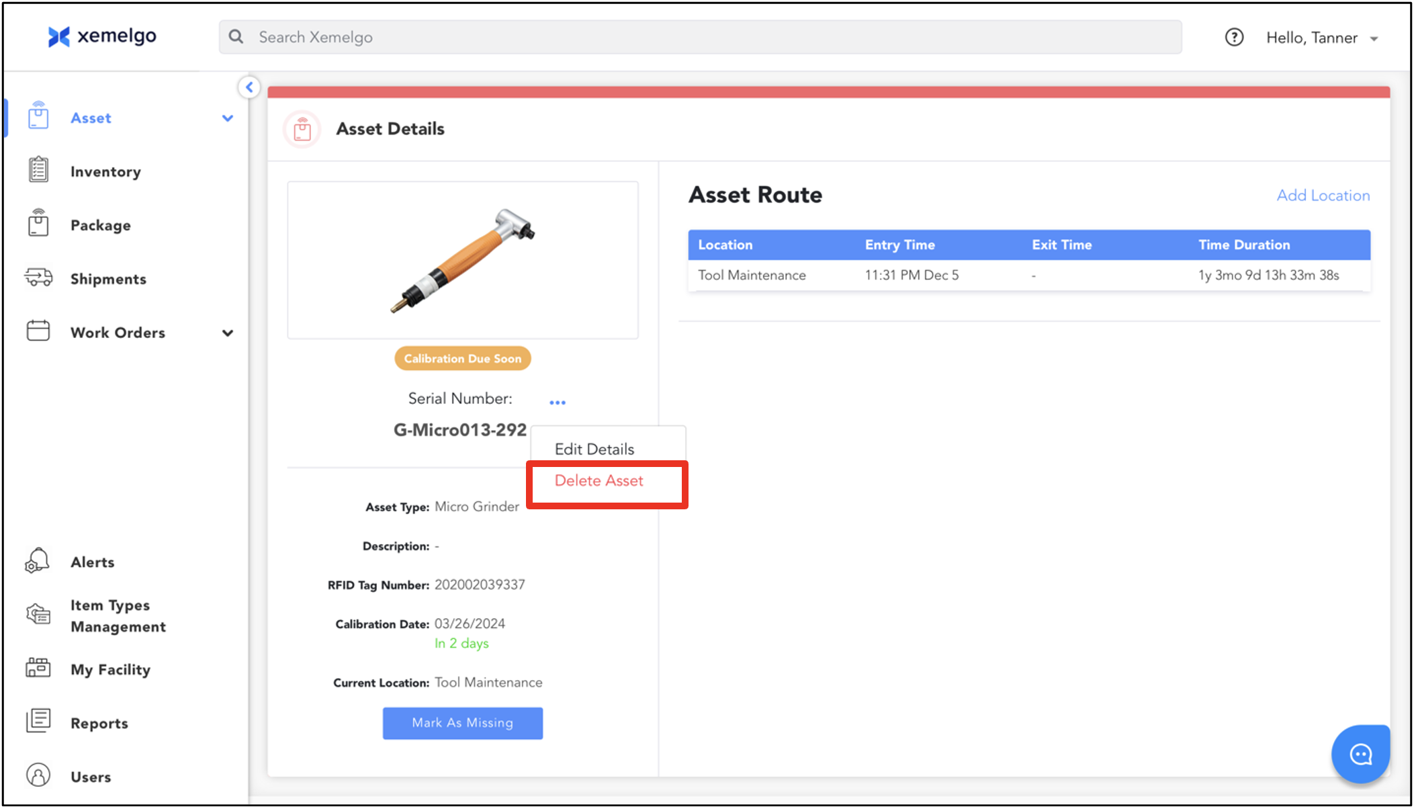
Task: Click the Mark As Missing button
Action: 462,723
